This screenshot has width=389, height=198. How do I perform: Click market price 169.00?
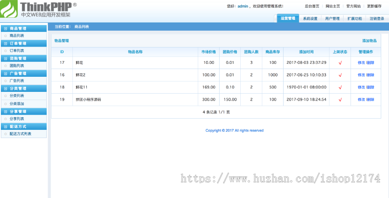[209, 87]
